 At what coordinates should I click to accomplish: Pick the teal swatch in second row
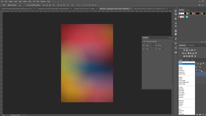pyautogui.click(x=185, y=17)
